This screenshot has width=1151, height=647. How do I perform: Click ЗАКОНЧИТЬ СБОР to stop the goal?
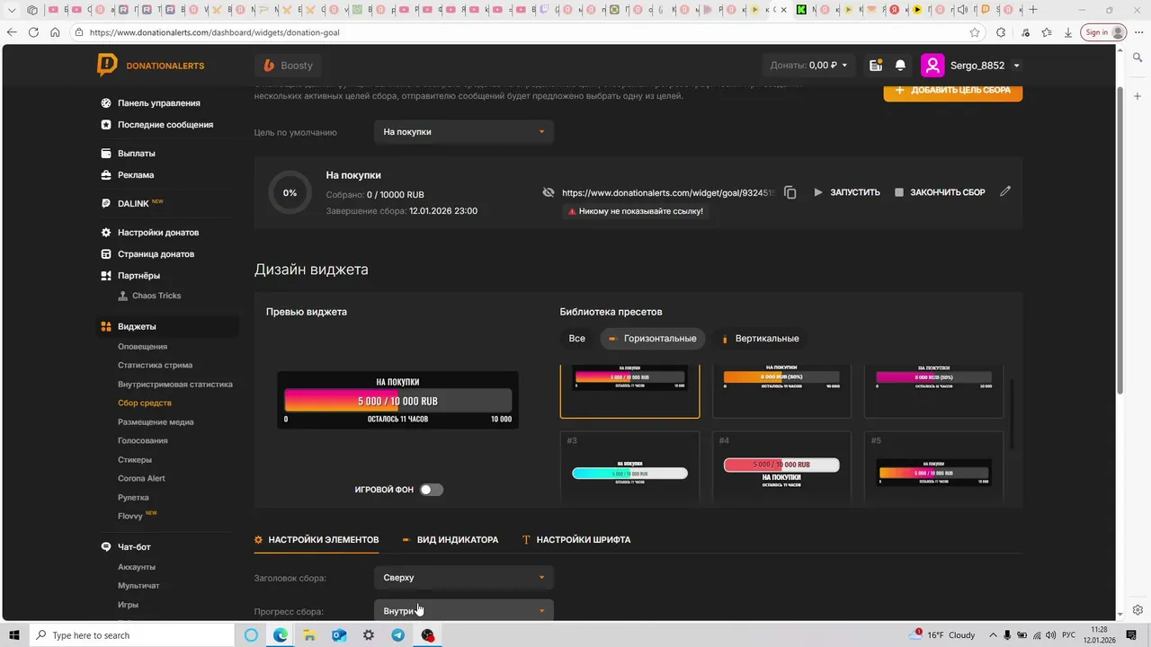(940, 192)
